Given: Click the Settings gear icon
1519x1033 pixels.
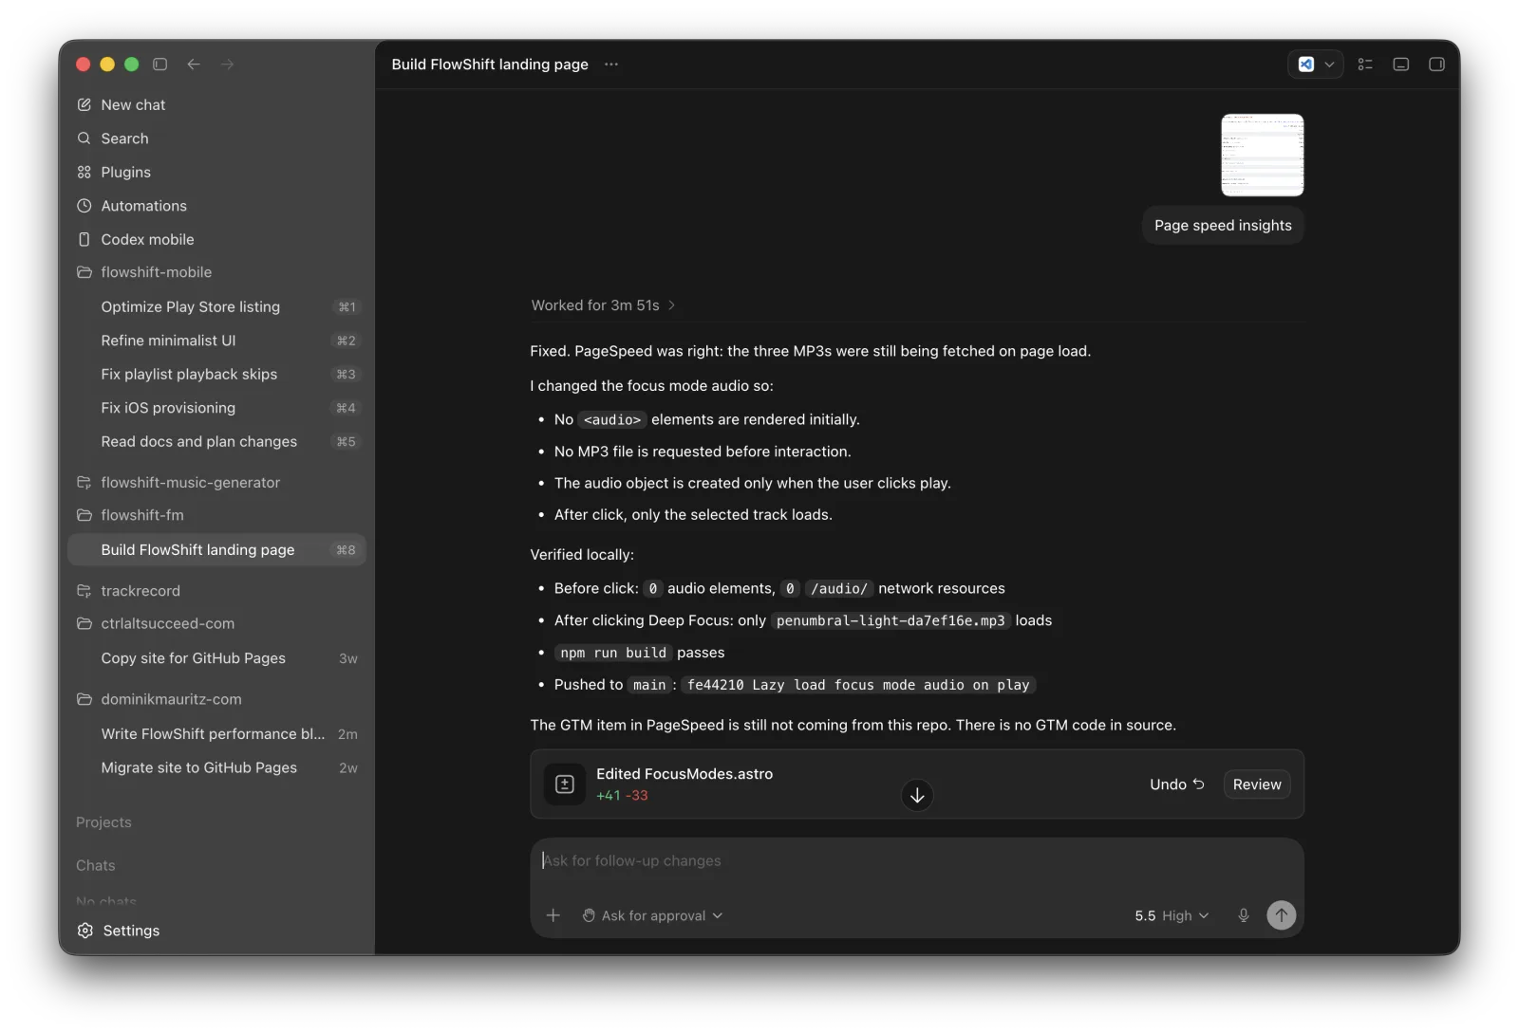Looking at the screenshot, I should (85, 931).
